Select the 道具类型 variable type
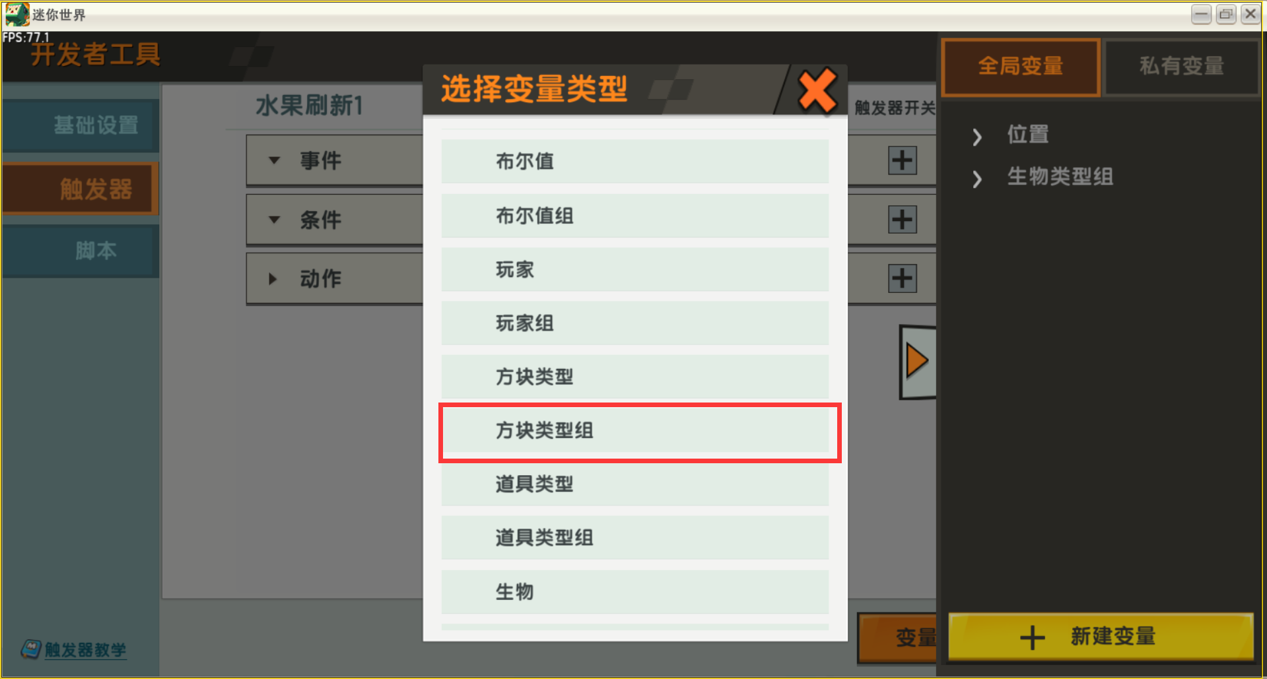This screenshot has height=679, width=1267. 635,484
